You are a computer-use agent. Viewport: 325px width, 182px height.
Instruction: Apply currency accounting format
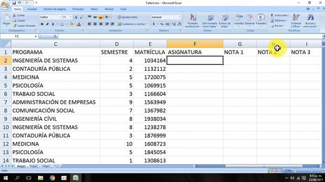click(154, 24)
